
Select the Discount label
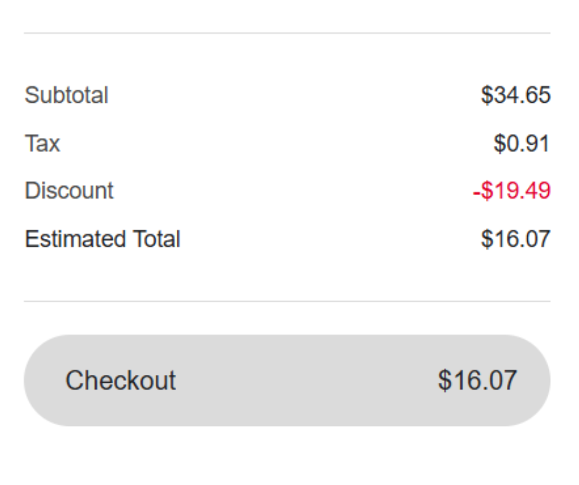(x=69, y=191)
